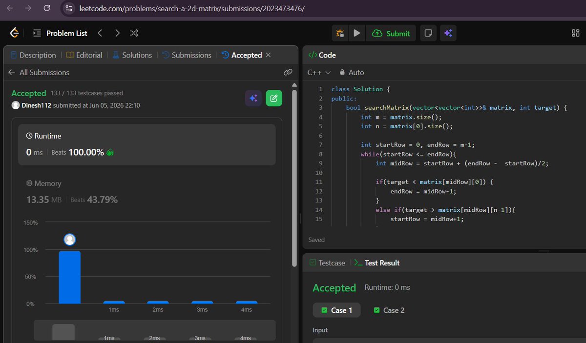The width and height of the screenshot is (586, 343).
Task: Open AI sparkle assistant in toolbar
Action: point(448,33)
